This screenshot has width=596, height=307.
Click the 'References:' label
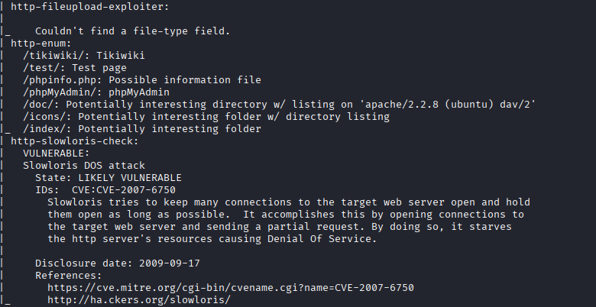pos(69,276)
